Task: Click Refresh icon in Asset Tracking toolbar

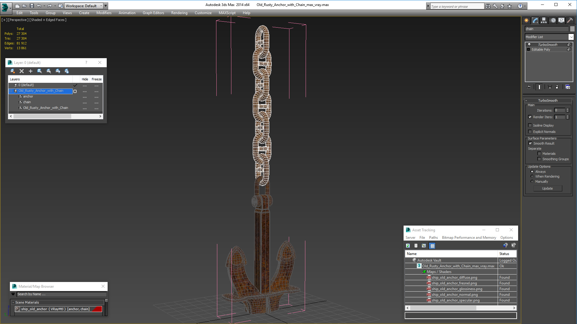Action: point(408,246)
